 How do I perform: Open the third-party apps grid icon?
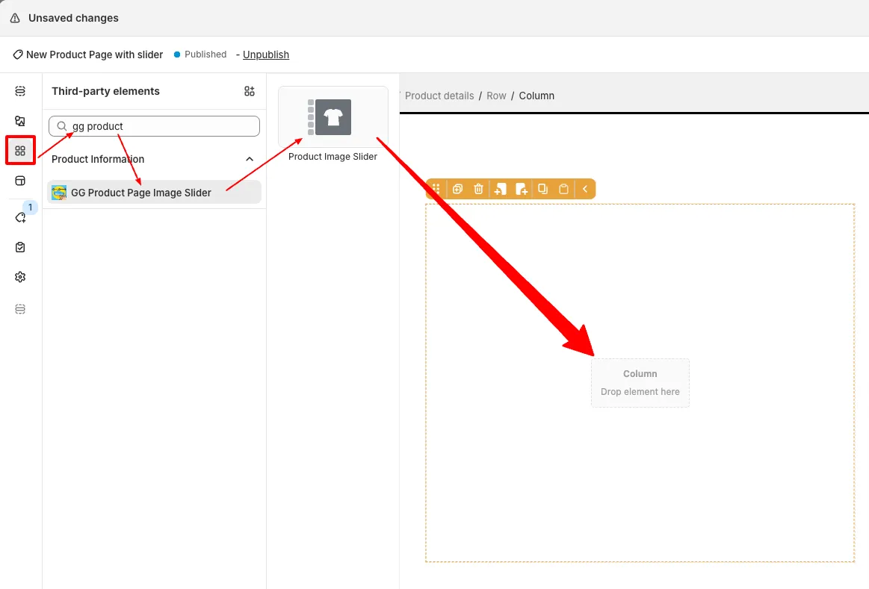250,90
